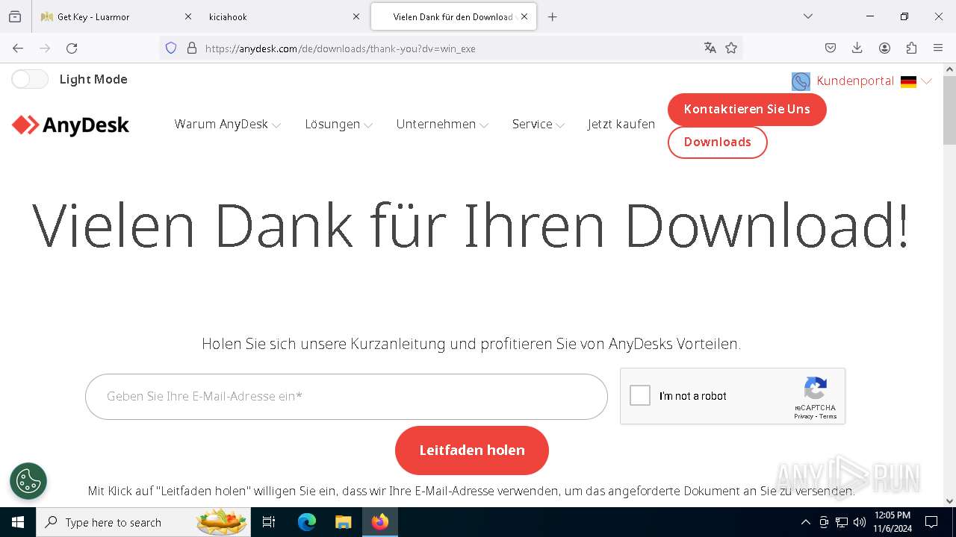The image size is (956, 537).
Task: Open reCAPTCHA Privacy link
Action: point(804,416)
